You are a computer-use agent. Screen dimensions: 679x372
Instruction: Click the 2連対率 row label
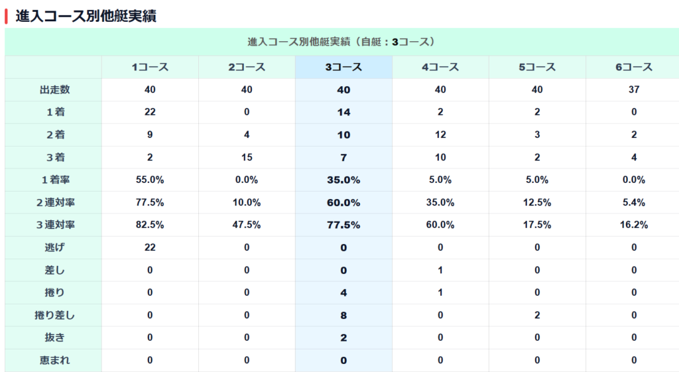point(54,202)
